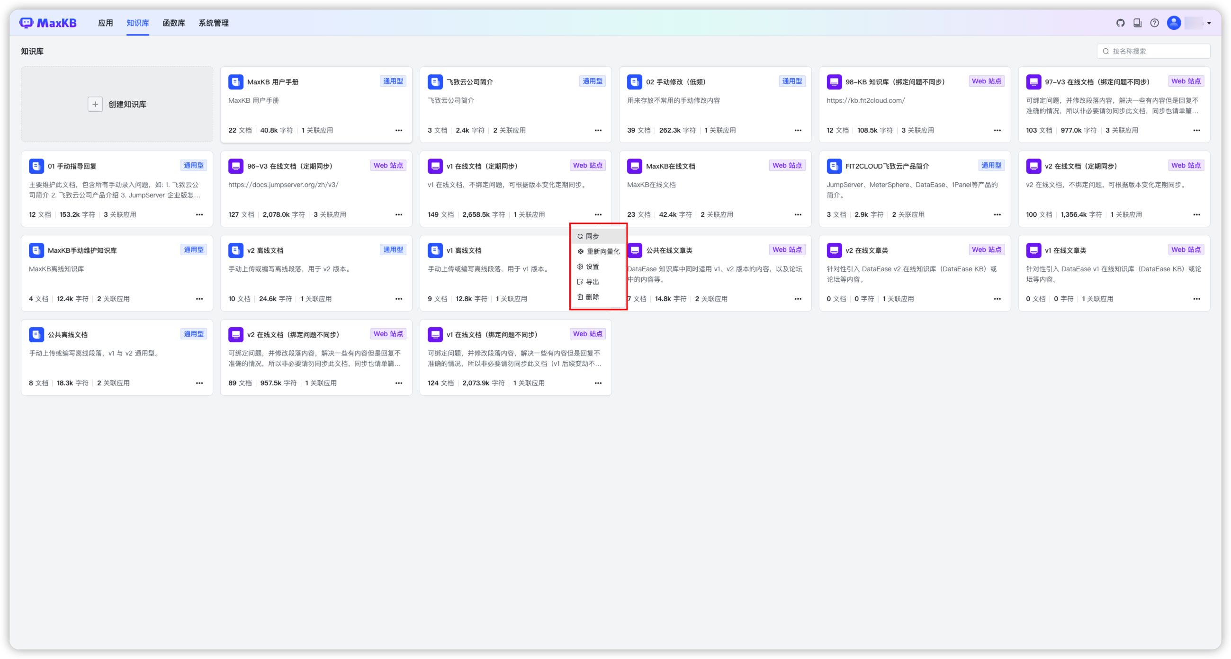Open more options for 公共离线文档 card

[199, 383]
